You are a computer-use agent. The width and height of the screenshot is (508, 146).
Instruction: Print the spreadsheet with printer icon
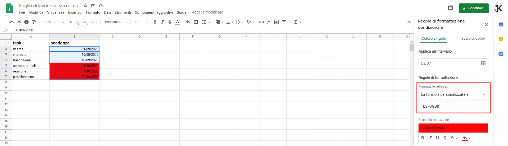tap(26, 22)
